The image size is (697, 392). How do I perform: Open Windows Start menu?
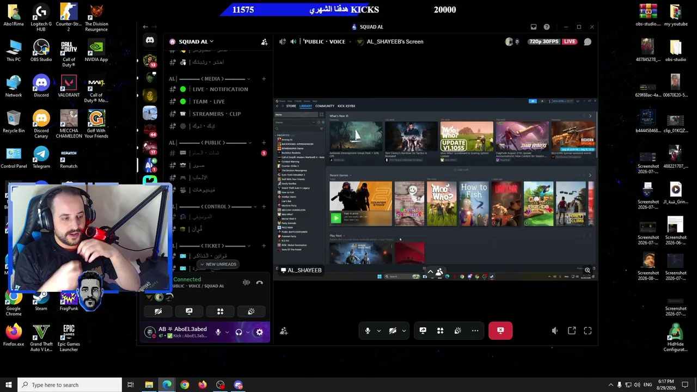(8, 385)
